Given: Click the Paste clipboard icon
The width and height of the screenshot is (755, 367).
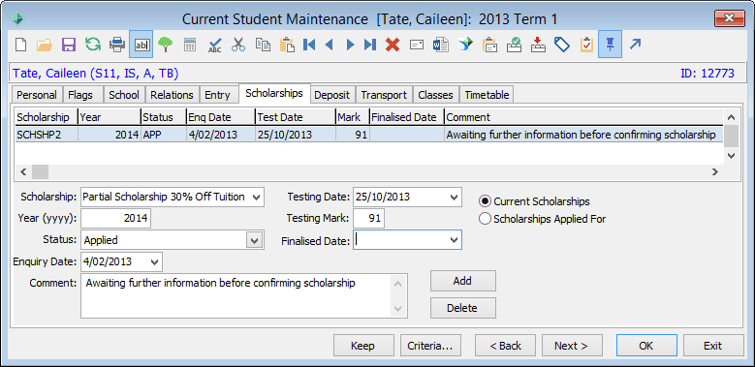Looking at the screenshot, I should [287, 45].
